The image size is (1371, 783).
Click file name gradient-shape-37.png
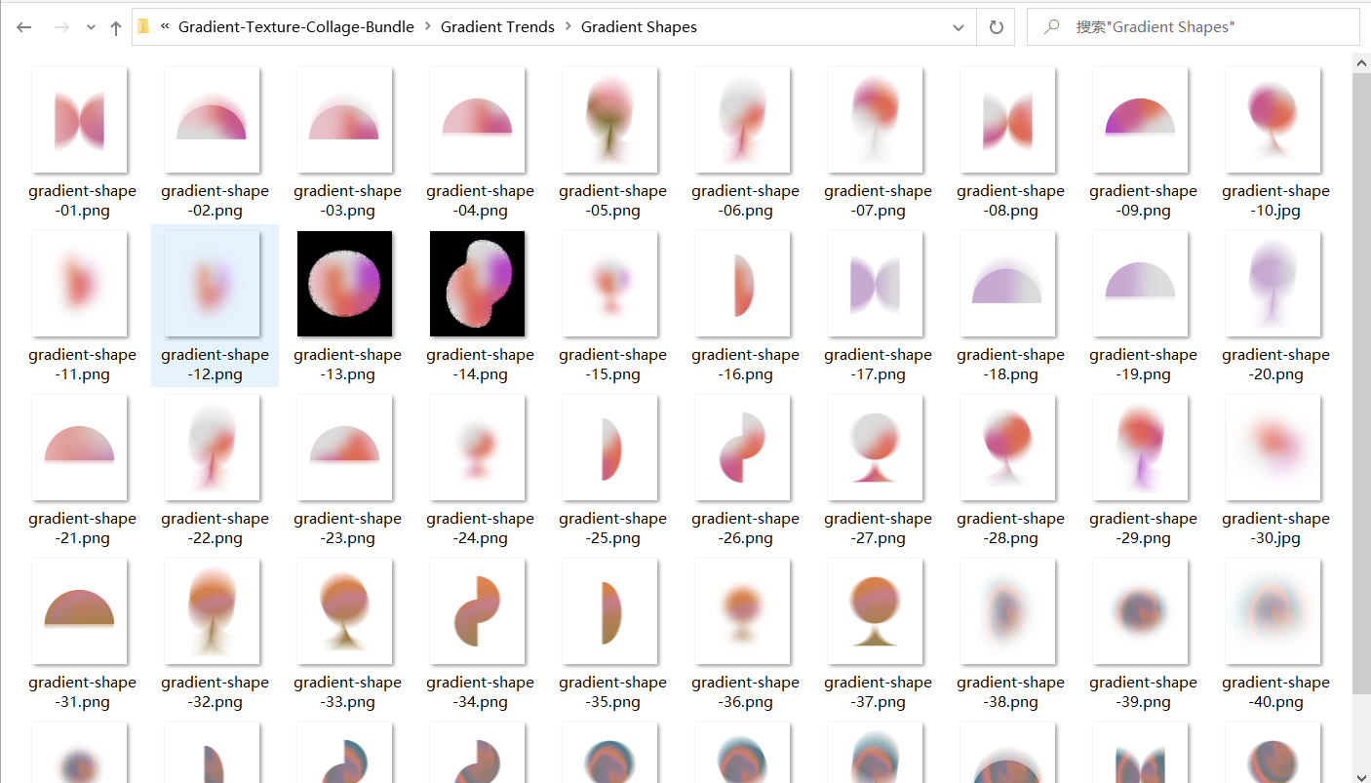878,692
